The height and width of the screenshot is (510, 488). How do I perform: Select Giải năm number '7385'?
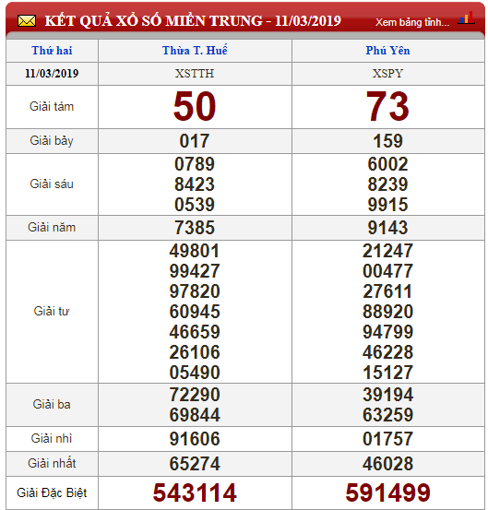click(195, 228)
